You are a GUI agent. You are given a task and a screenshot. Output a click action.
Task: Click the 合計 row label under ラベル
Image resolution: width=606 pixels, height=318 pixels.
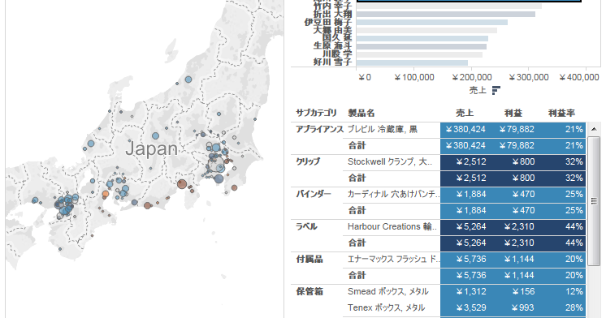point(357,243)
